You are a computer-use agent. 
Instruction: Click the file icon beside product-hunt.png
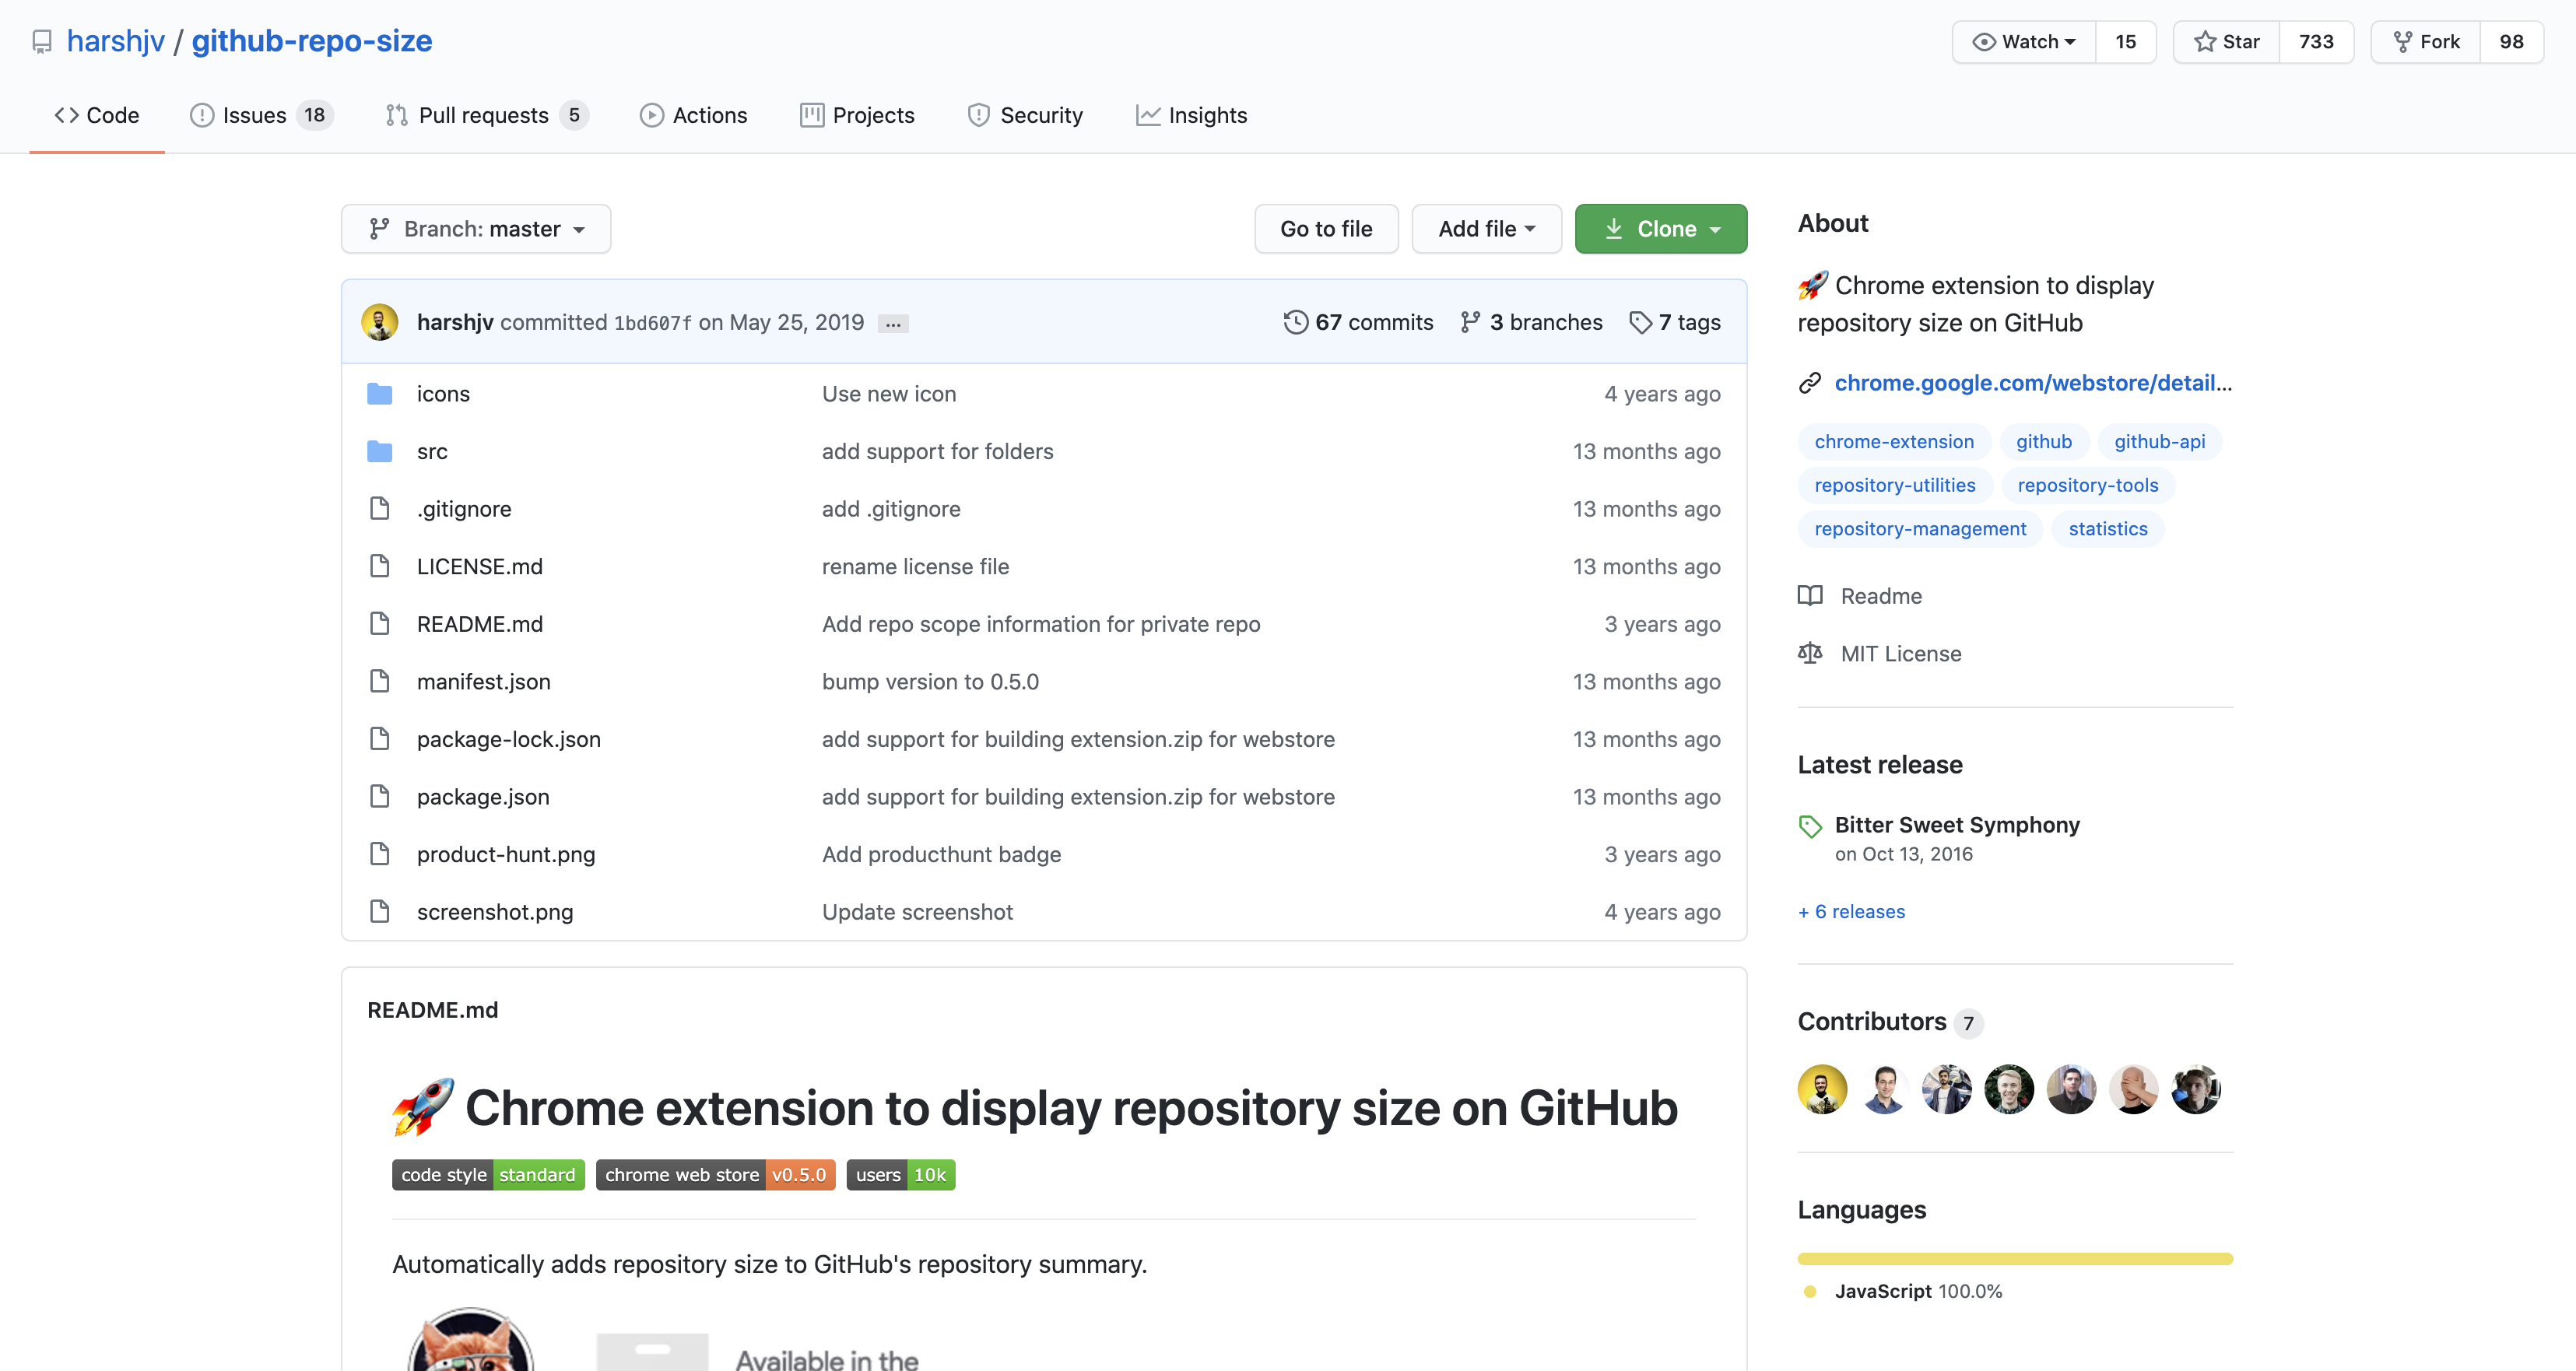pos(379,855)
